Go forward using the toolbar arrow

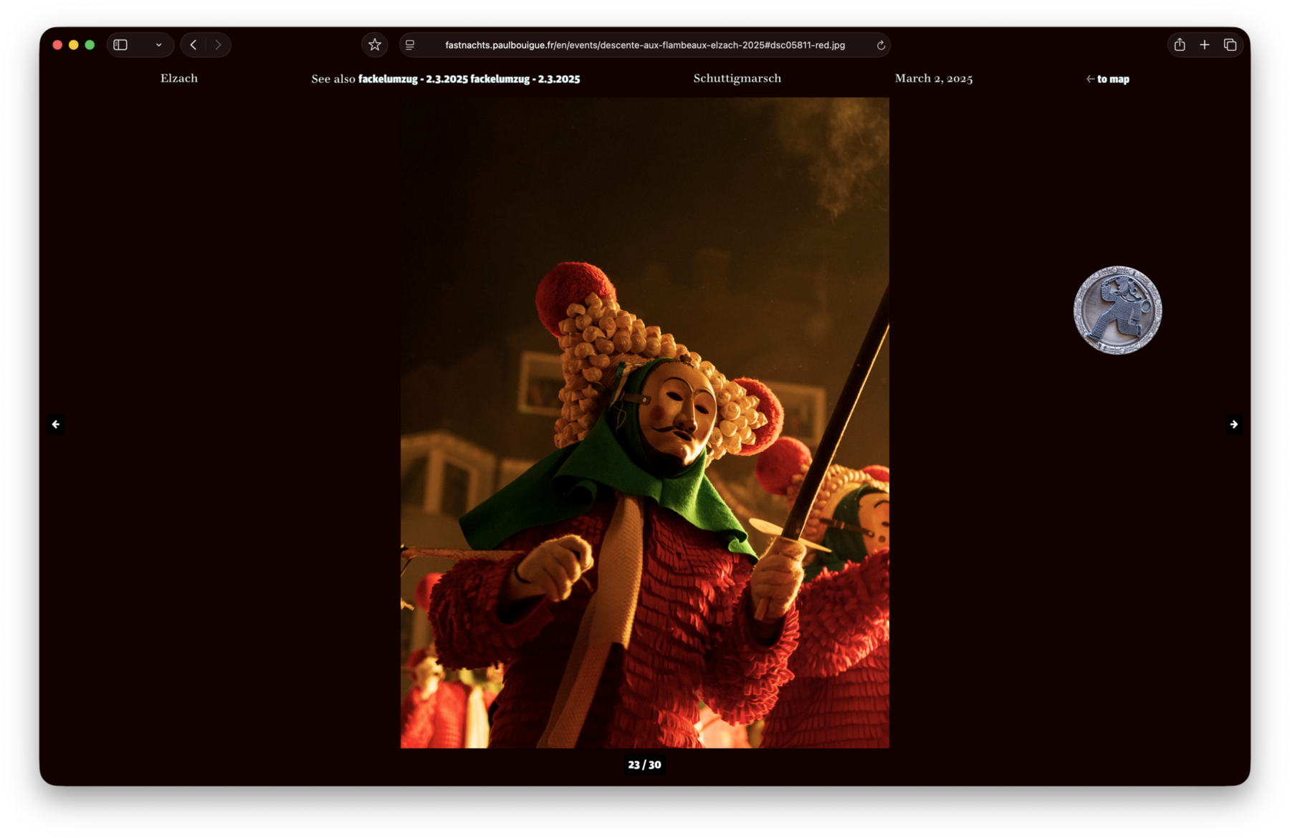[218, 45]
